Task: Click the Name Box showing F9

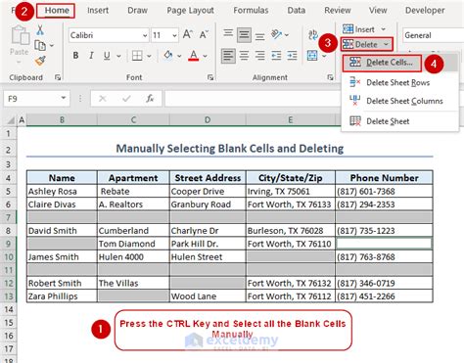Action: [x=36, y=99]
